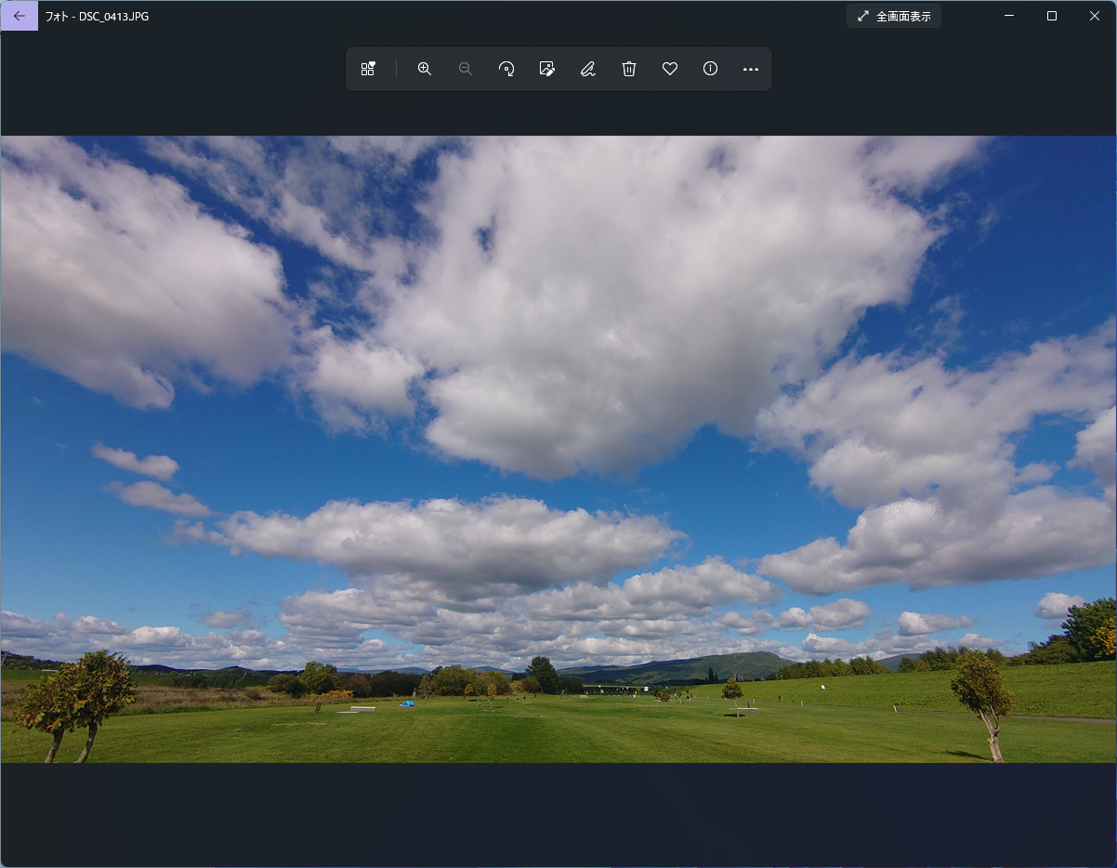Add photo to favorites with heart
This screenshot has height=868, width=1117.
(x=670, y=69)
